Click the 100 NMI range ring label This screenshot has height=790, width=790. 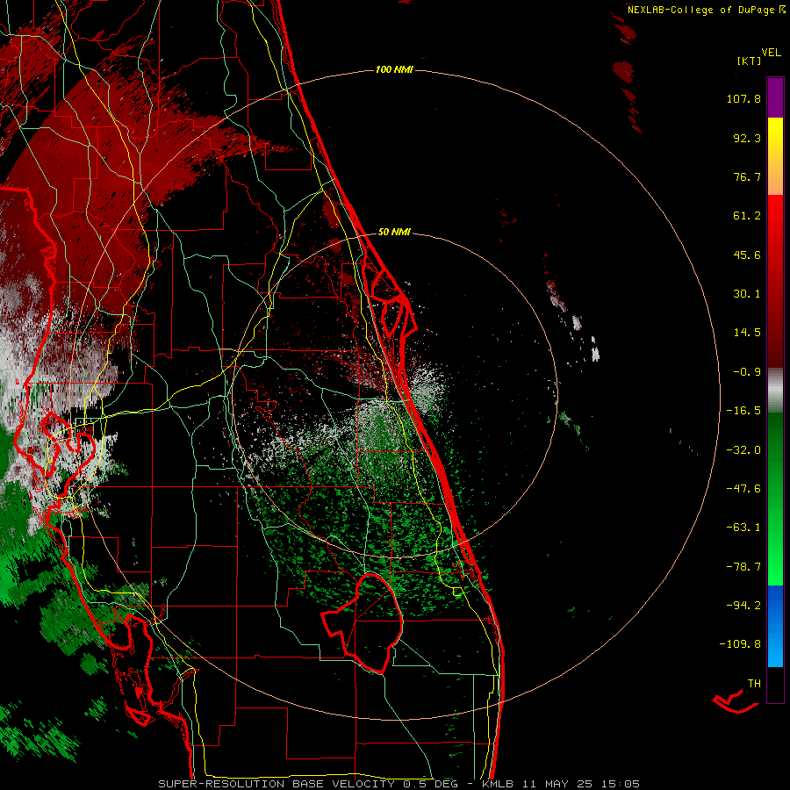point(394,69)
